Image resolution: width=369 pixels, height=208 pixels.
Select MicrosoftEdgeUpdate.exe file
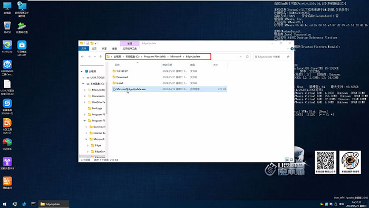(x=169, y=89)
